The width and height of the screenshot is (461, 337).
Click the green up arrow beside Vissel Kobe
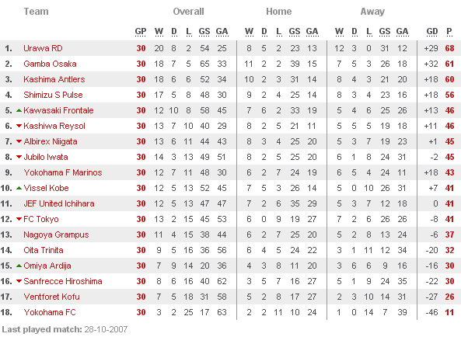point(19,188)
